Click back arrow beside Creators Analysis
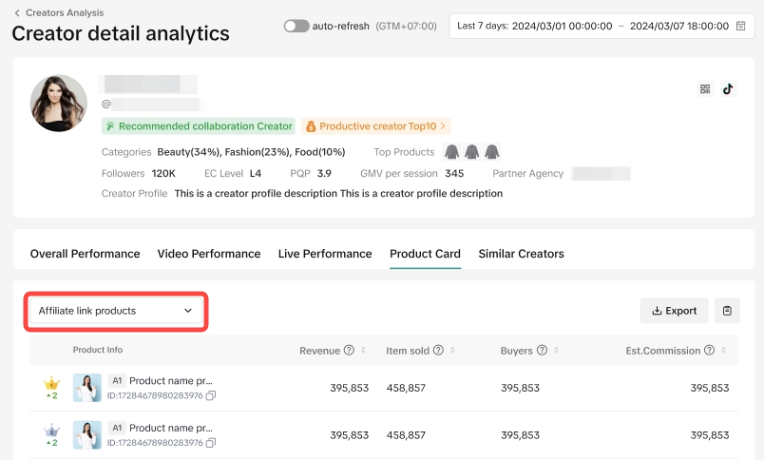This screenshot has height=460, width=764. coord(17,13)
